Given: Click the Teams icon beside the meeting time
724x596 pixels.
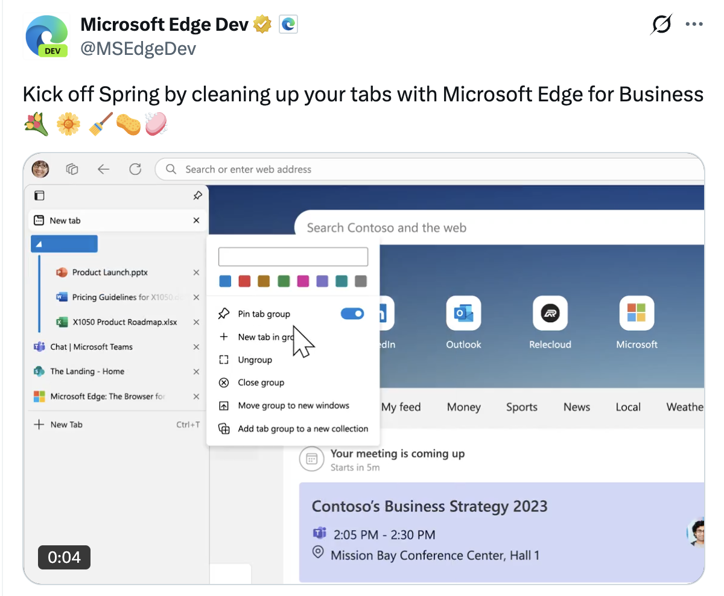Looking at the screenshot, I should [x=319, y=534].
